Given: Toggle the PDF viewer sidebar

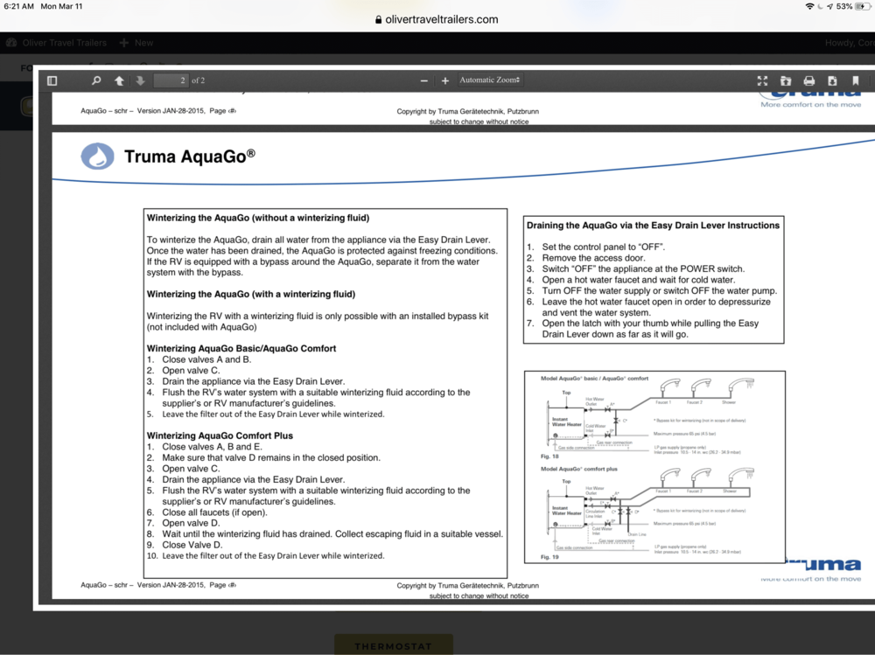Looking at the screenshot, I should [x=52, y=80].
